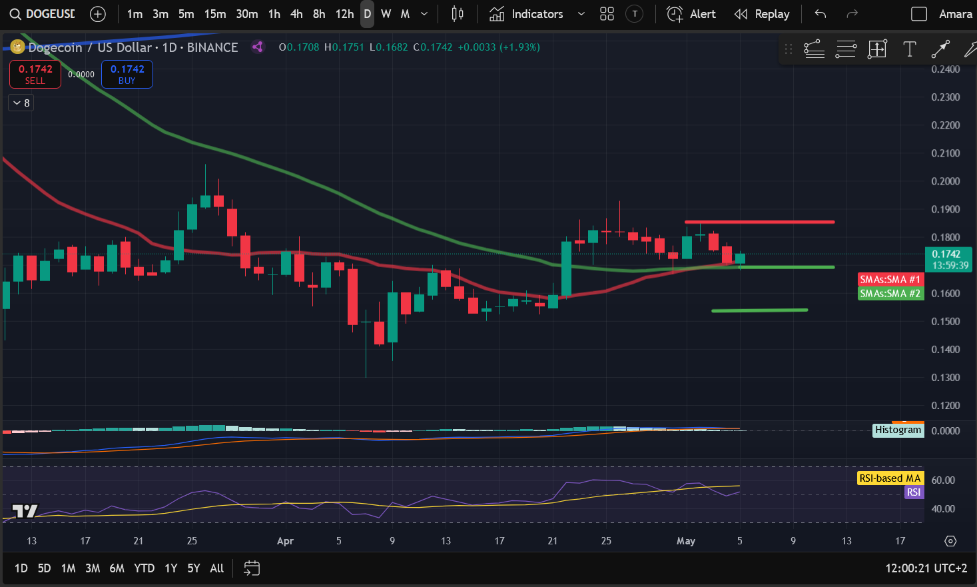Open chart settings gear on time axis
This screenshot has height=587, width=977.
[x=950, y=541]
